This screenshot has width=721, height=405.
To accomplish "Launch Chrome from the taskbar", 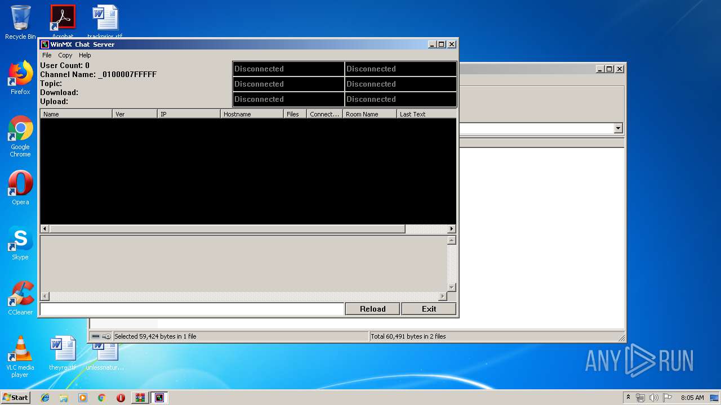I will tap(101, 398).
